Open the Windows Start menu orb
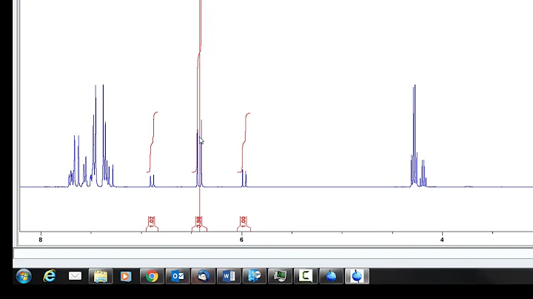Viewport: 533px width, 299px height. [x=24, y=276]
